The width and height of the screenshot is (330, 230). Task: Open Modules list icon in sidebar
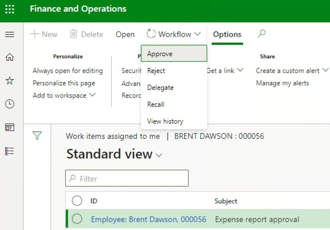click(10, 151)
